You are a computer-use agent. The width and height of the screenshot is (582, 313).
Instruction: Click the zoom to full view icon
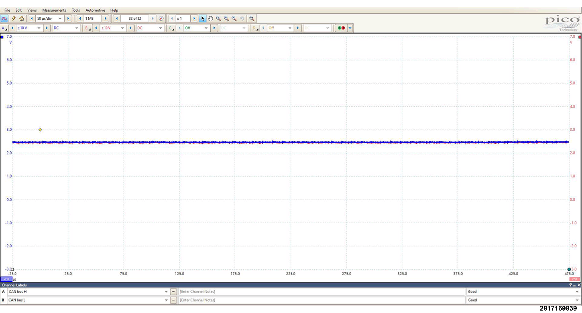pos(252,18)
